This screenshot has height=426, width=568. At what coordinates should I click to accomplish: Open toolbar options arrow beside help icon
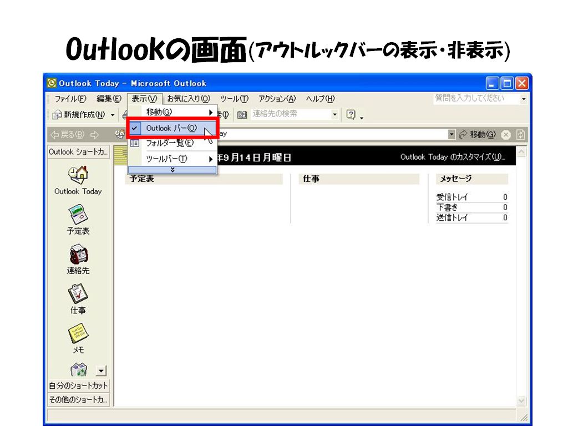point(362,118)
